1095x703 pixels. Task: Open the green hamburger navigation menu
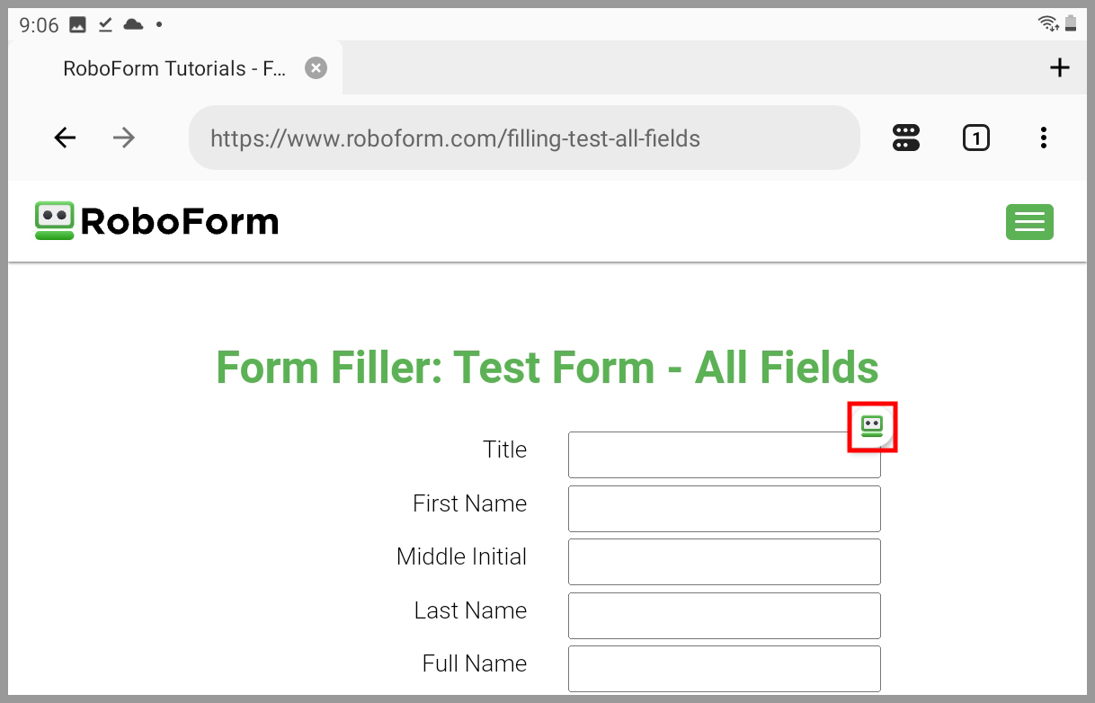click(x=1029, y=222)
